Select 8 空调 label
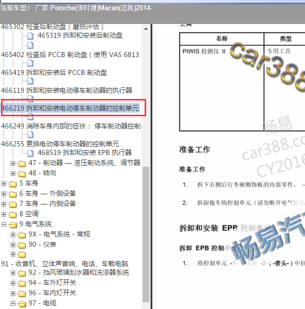The height and width of the screenshot is (309, 305). [29, 214]
